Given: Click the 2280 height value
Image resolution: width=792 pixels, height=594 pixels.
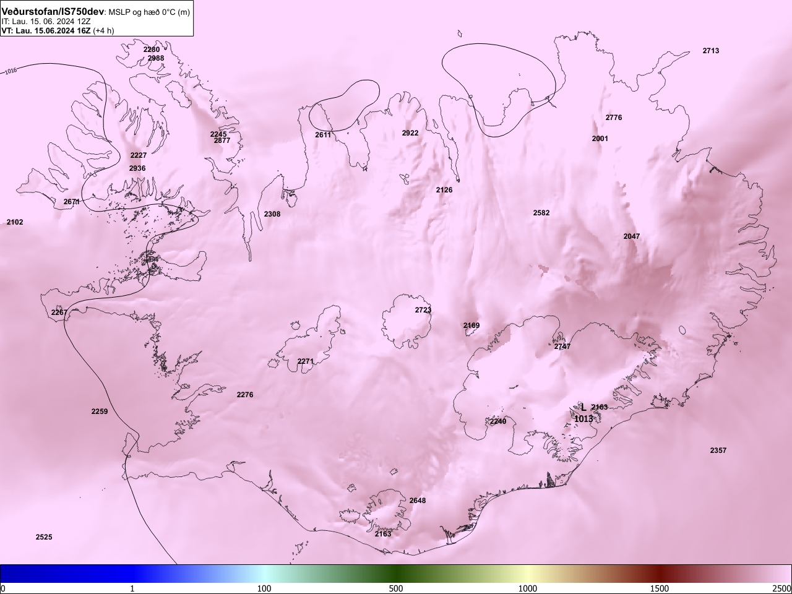Looking at the screenshot, I should [152, 49].
